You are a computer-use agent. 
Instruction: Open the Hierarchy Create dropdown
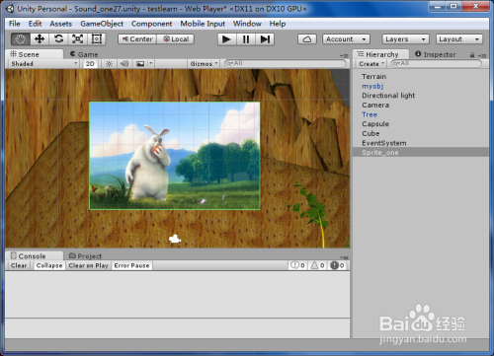pyautogui.click(x=371, y=64)
